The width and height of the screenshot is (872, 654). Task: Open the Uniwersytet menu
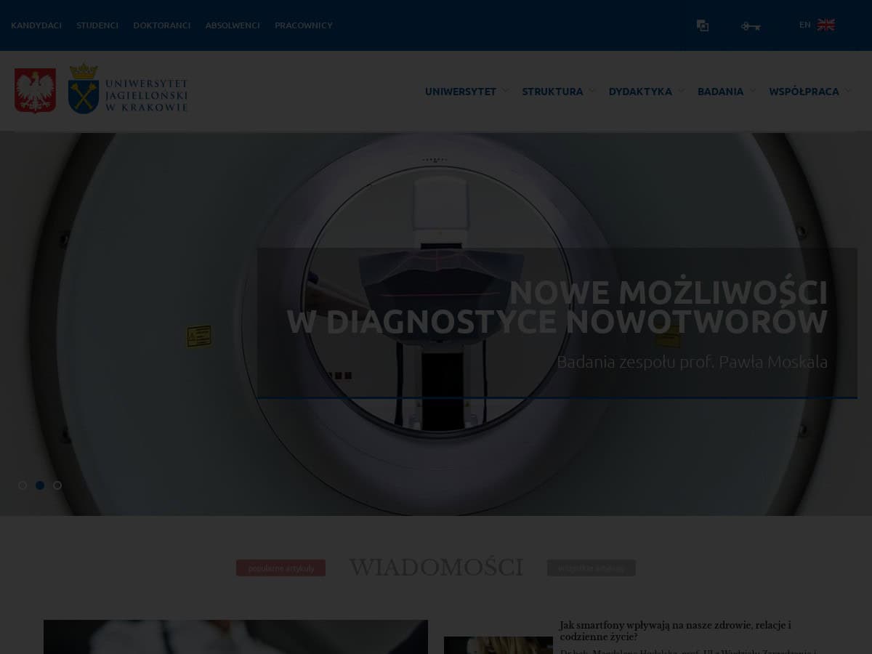tap(461, 92)
